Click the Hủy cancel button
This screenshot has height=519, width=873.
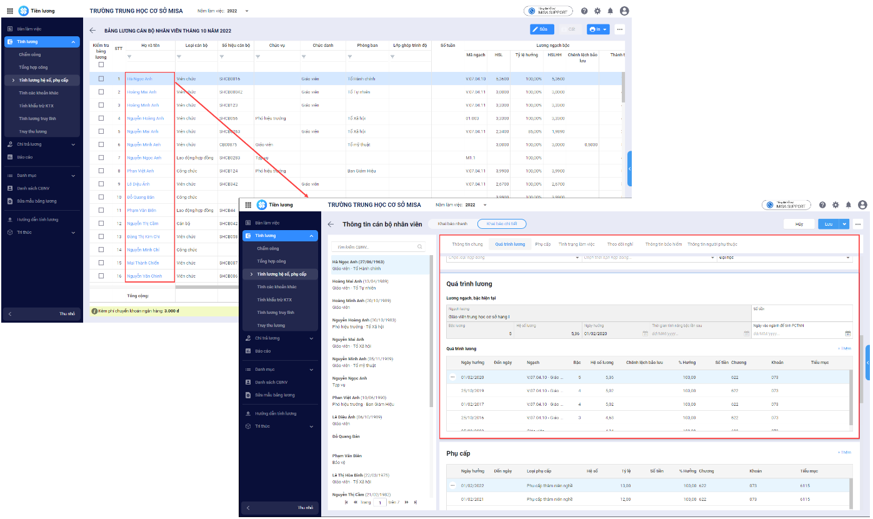[799, 224]
